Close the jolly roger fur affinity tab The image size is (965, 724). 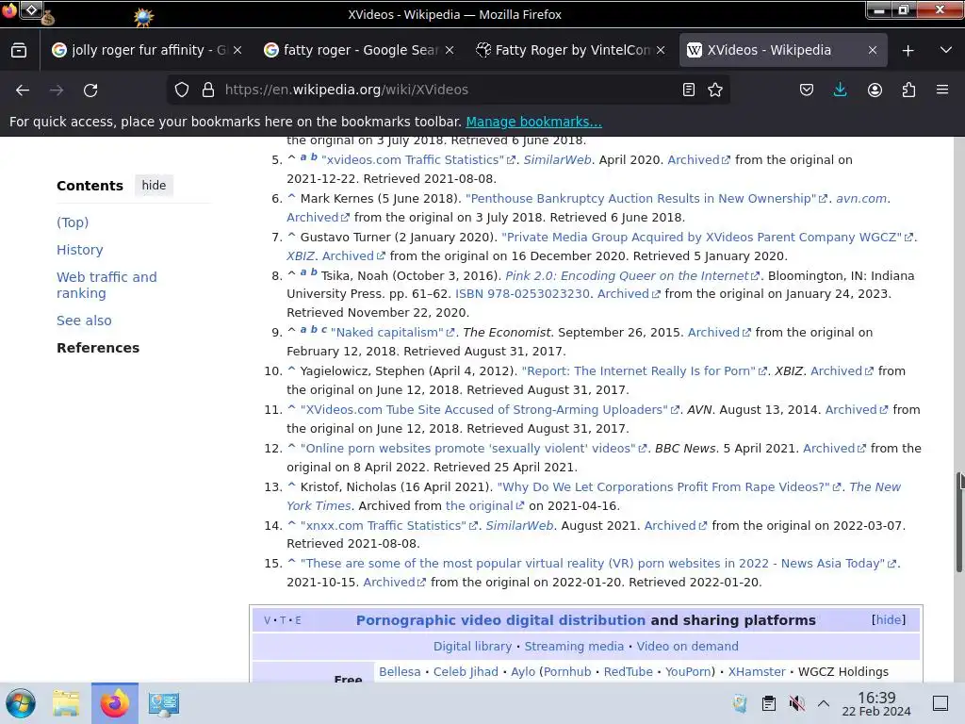pyautogui.click(x=237, y=50)
